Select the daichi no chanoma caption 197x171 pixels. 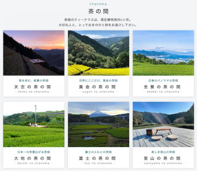(x=33, y=163)
